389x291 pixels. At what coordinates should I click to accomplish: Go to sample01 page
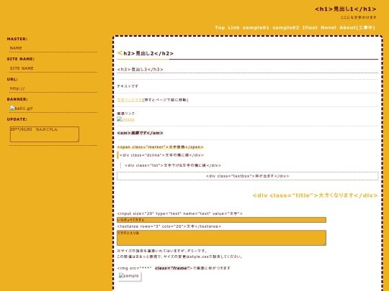[x=256, y=28]
